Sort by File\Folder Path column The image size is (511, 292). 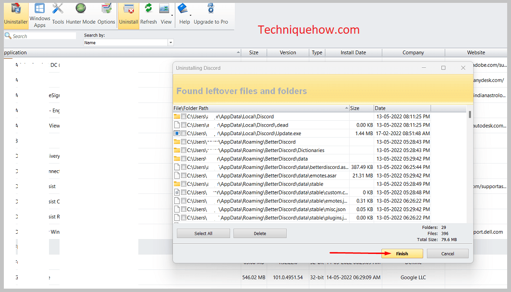click(261, 108)
